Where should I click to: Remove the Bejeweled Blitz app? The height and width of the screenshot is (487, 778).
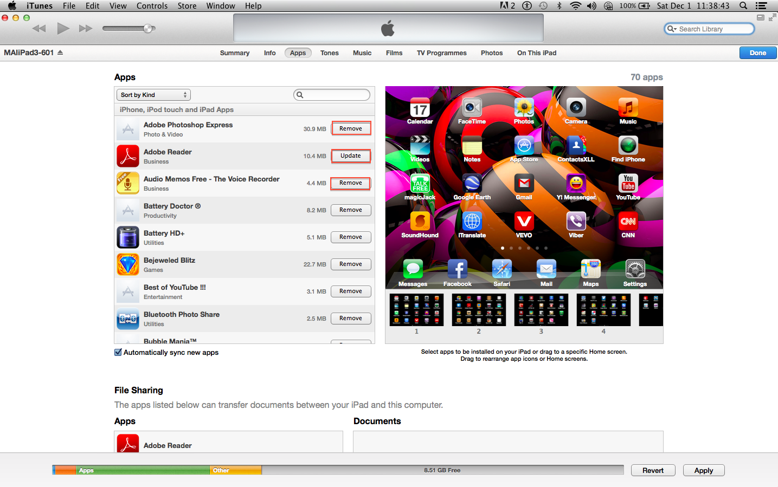351,264
